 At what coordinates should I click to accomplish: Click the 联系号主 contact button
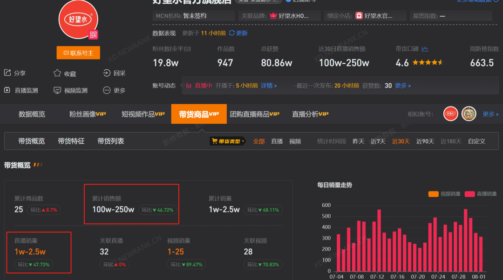[x=78, y=53]
